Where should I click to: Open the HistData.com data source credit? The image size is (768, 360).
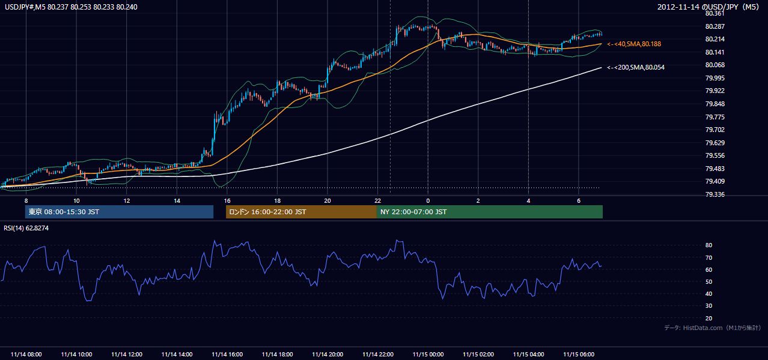coord(713,328)
